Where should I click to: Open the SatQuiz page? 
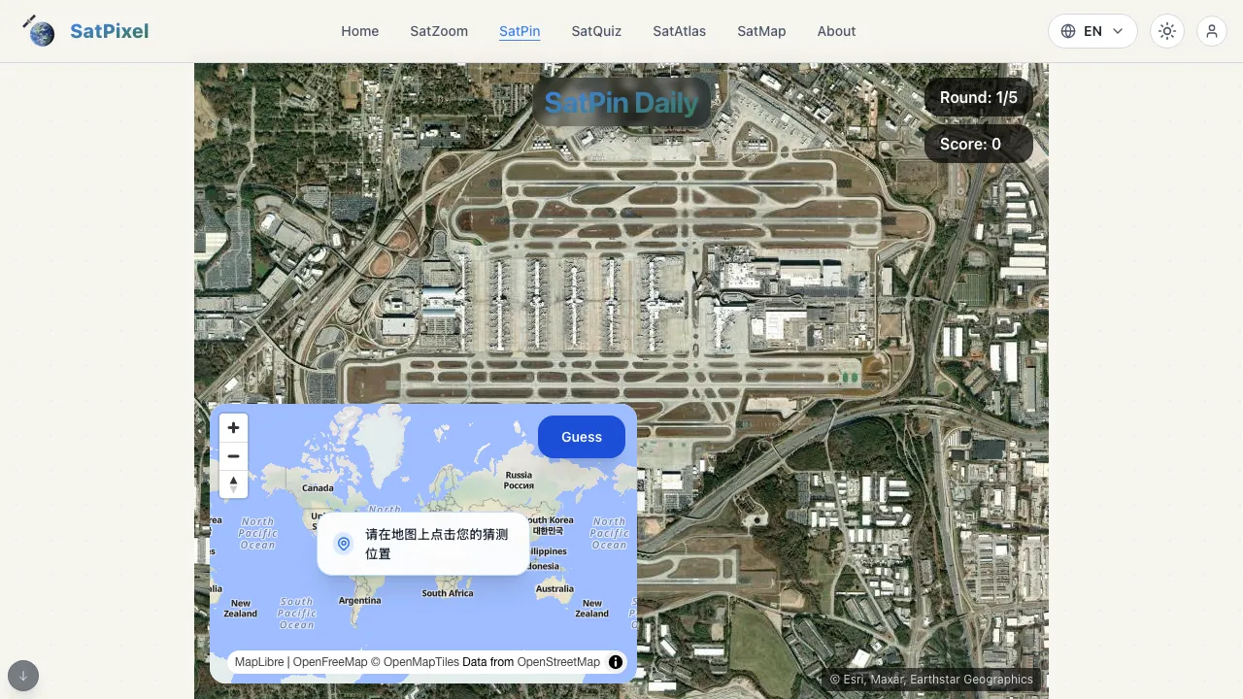596,31
